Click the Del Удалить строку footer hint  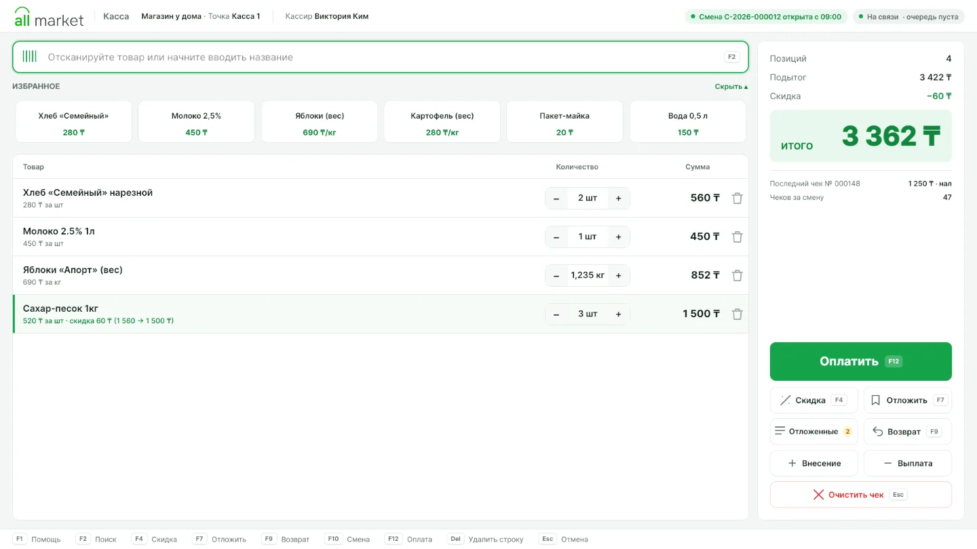click(485, 540)
